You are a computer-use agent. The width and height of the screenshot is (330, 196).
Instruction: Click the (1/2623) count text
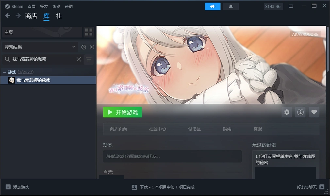pos(25,72)
